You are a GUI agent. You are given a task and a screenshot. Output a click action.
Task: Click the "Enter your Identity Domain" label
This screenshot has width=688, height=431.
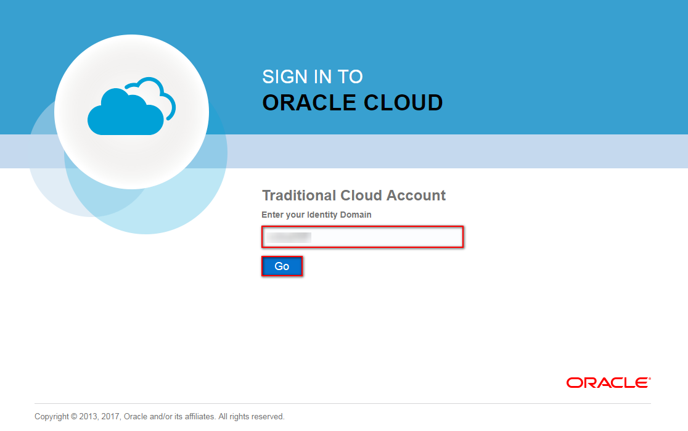[316, 215]
